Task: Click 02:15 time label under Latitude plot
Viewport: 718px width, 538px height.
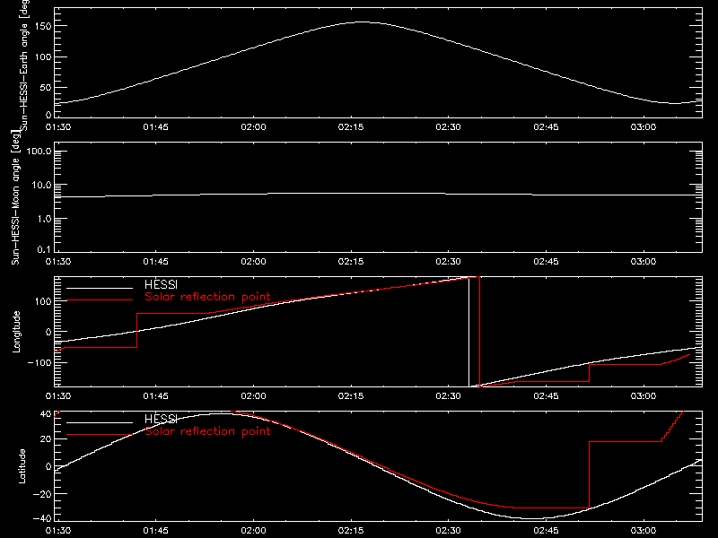Action: [x=351, y=531]
